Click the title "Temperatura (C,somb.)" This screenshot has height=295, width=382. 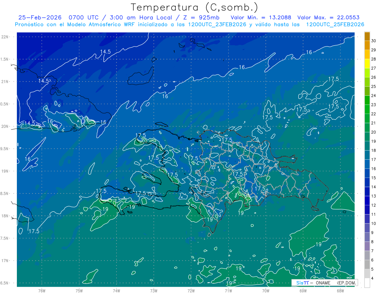[195, 7]
